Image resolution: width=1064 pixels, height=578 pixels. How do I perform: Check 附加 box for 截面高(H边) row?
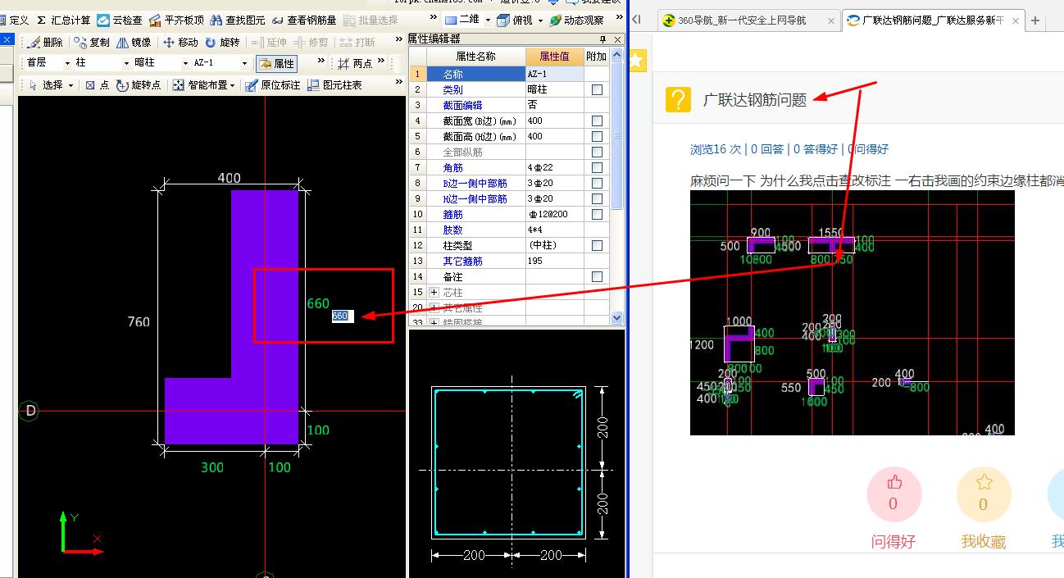[x=597, y=136]
